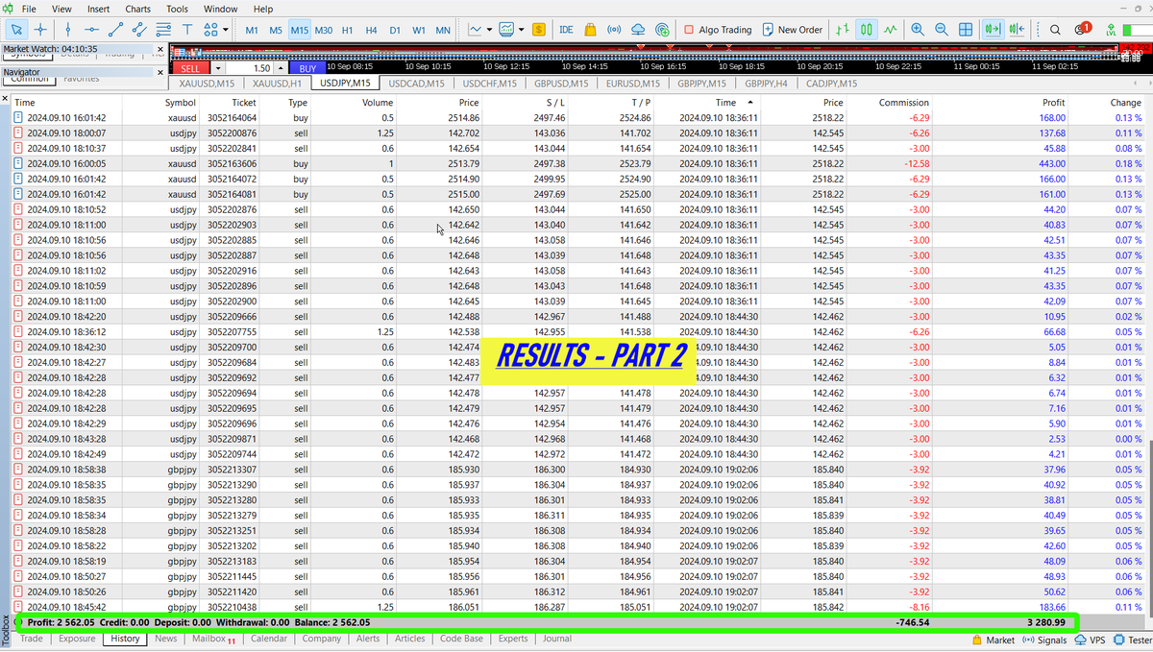Viewport: 1153px width, 652px height.
Task: Switch to GBPJPY,H4 chart tab
Action: tap(766, 84)
